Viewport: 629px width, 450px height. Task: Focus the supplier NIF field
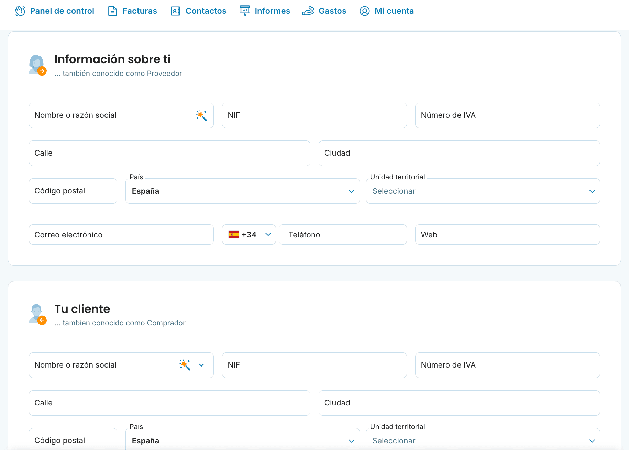(x=314, y=115)
